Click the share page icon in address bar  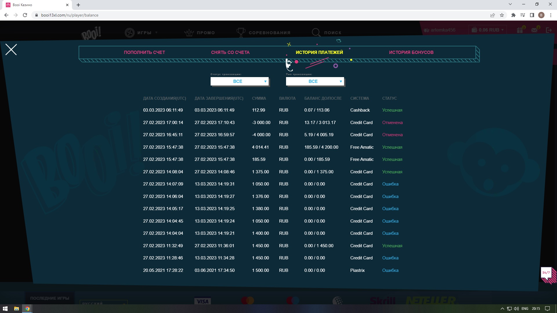point(492,15)
